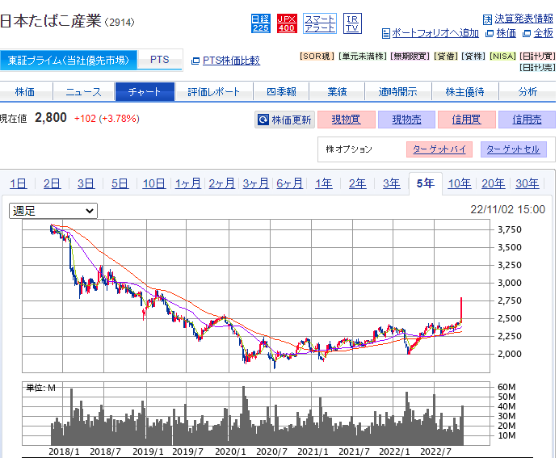The image size is (559, 458).
Task: Open the 週足 candle interval dropdown
Action: click(53, 211)
